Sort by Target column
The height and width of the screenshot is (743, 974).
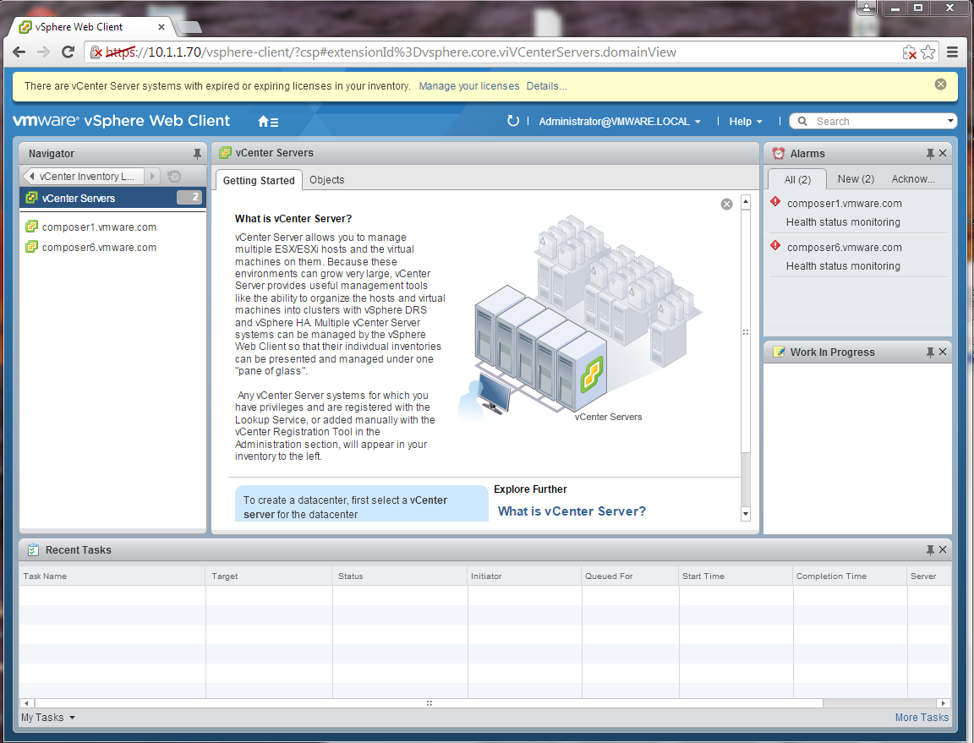click(269, 576)
